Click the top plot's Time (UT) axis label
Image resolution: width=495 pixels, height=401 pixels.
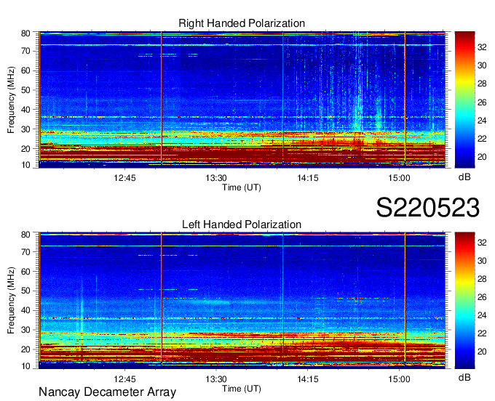[x=242, y=187]
